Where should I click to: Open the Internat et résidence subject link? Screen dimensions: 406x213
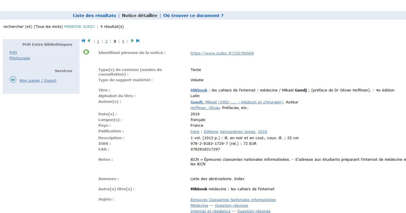click(x=210, y=211)
